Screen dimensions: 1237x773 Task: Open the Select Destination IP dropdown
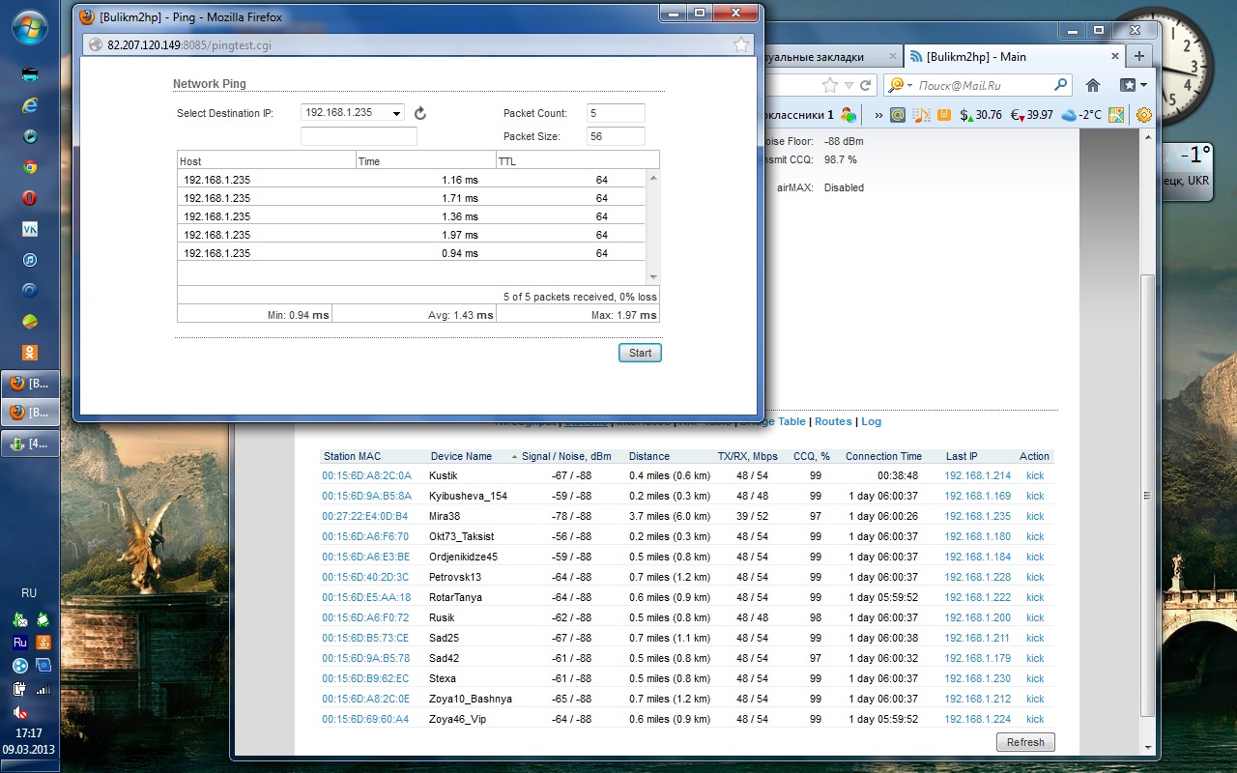pyautogui.click(x=353, y=113)
